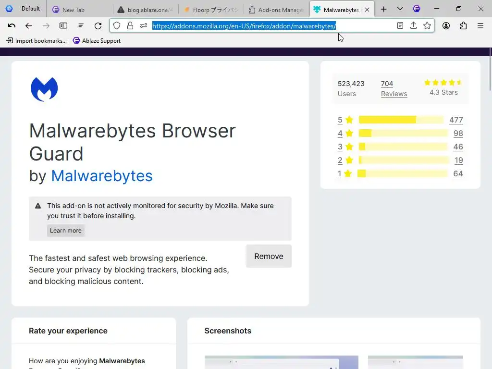Click the Default profile container icon
The image size is (492, 369).
tap(9, 9)
